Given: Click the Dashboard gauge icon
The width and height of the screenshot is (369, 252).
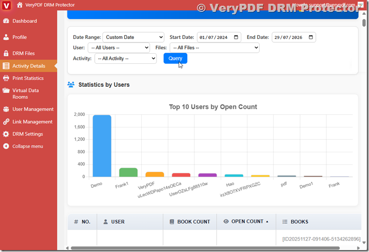Looking at the screenshot, I should [x=6, y=21].
